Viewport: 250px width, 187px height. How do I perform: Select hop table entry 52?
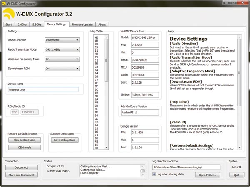(96, 122)
